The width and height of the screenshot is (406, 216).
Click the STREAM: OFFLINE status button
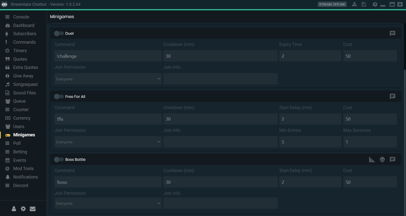pyautogui.click(x=332, y=4)
